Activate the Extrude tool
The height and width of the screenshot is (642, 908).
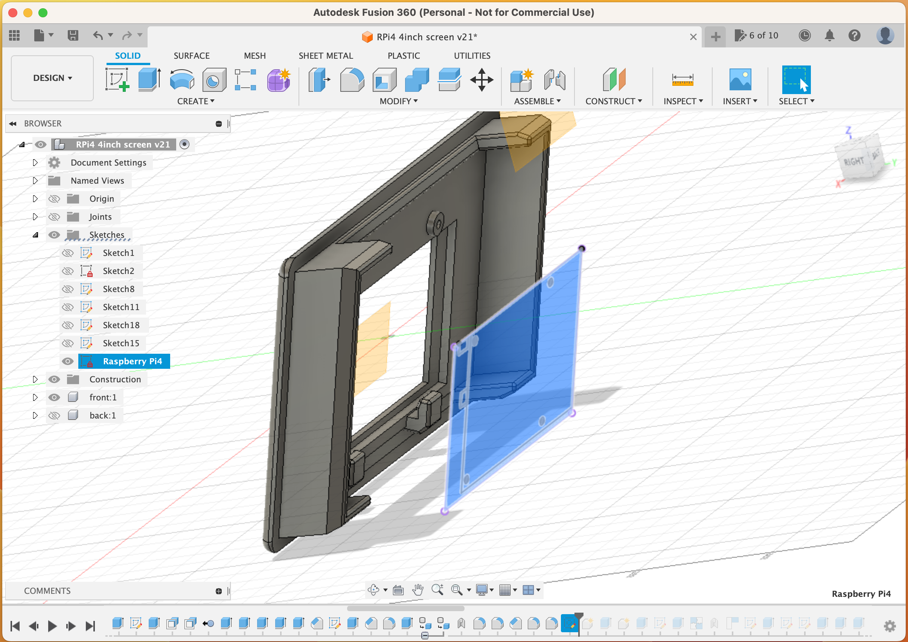(x=149, y=79)
